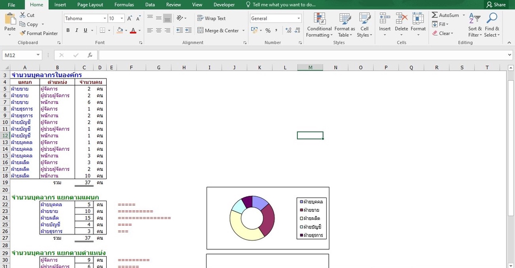Expand the font size dropdown

pyautogui.click(x=122, y=18)
